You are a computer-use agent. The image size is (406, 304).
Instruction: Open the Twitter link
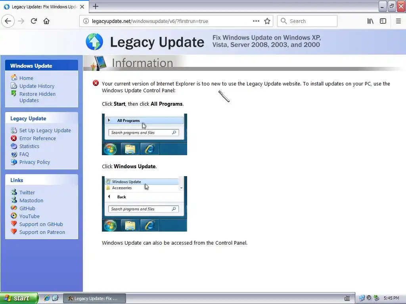coord(27,193)
